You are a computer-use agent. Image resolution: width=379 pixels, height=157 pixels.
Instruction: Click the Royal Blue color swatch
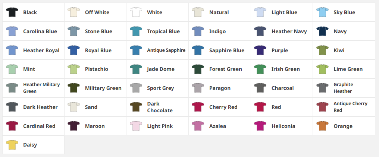pos(74,50)
